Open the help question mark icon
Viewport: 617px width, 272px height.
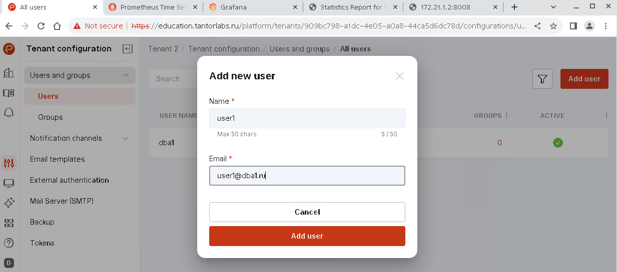[x=9, y=243]
